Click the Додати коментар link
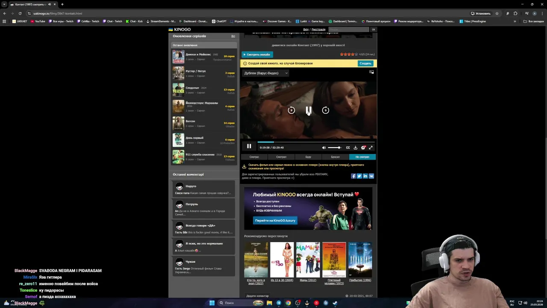Image resolution: width=547 pixels, height=308 pixels. click(258, 296)
